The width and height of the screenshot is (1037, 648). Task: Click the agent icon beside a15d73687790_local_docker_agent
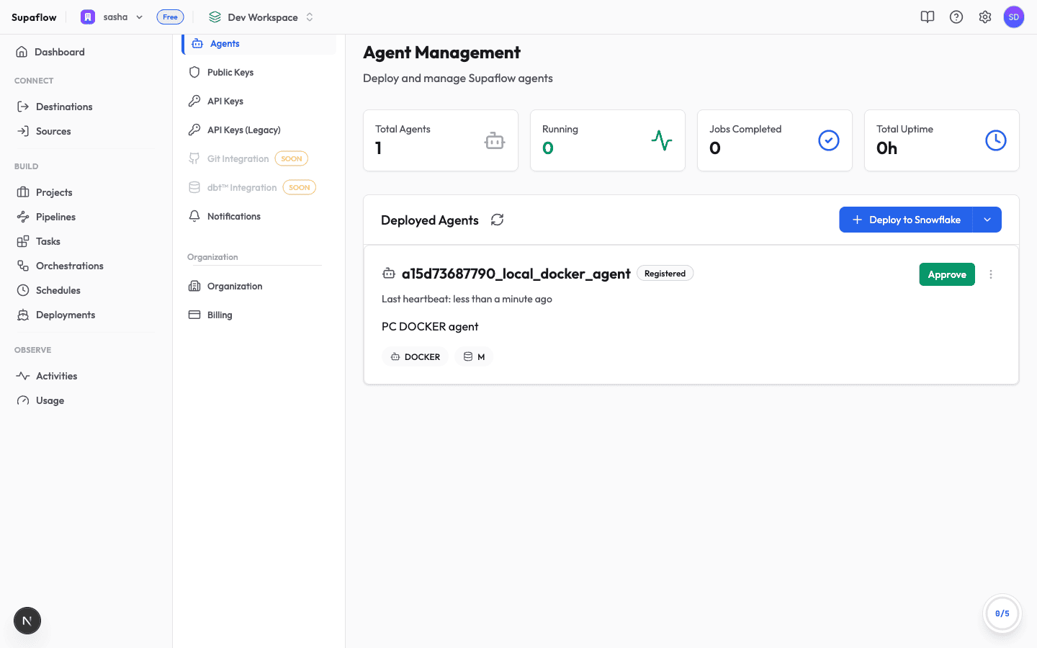pyautogui.click(x=389, y=274)
